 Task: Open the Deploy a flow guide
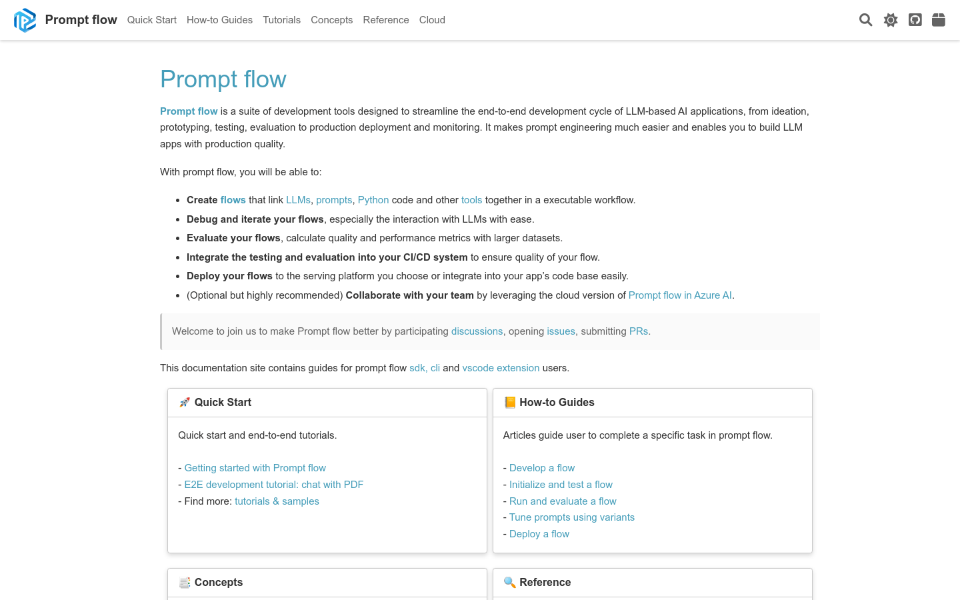pos(539,534)
